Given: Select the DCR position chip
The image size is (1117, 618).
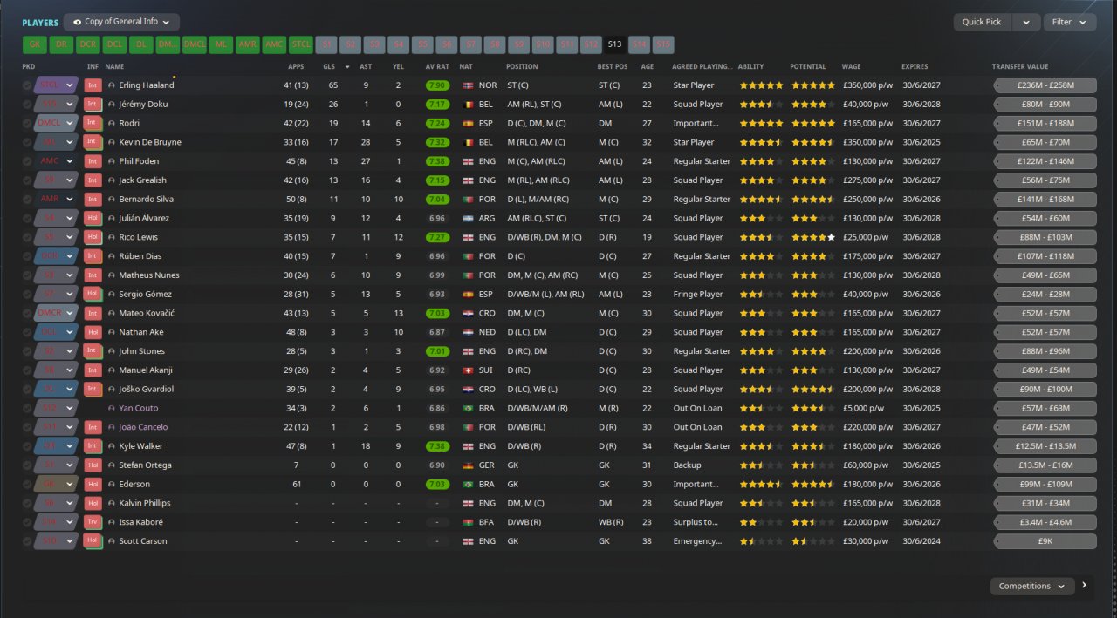Looking at the screenshot, I should 88,44.
